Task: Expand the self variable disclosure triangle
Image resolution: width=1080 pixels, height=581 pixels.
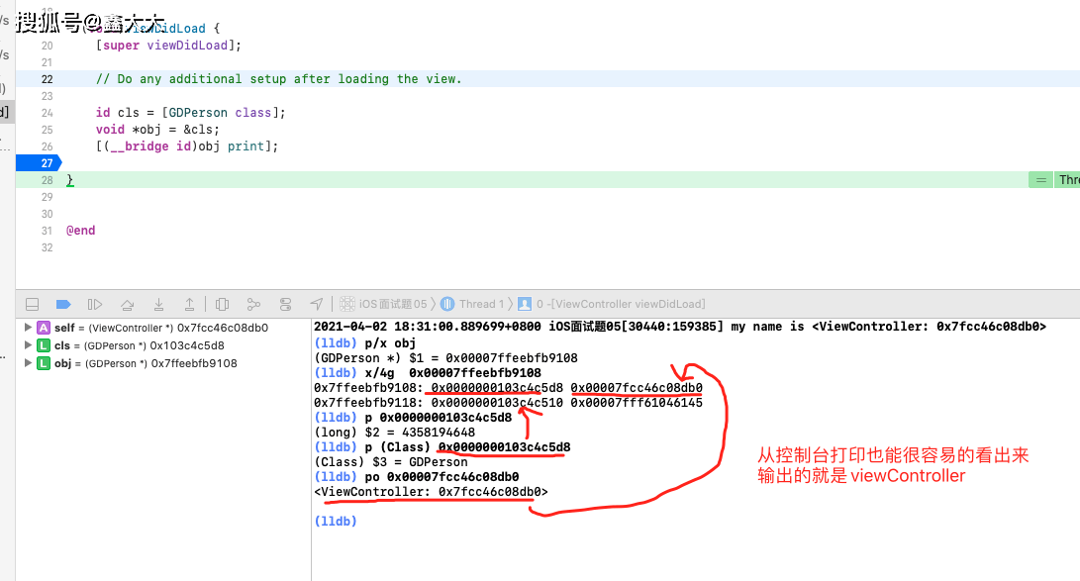Action: pos(28,328)
